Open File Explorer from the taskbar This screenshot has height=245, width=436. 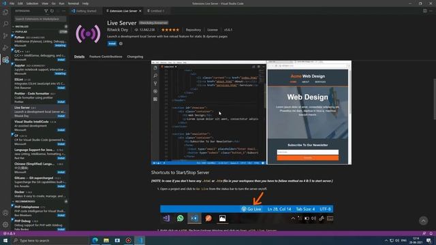106,240
